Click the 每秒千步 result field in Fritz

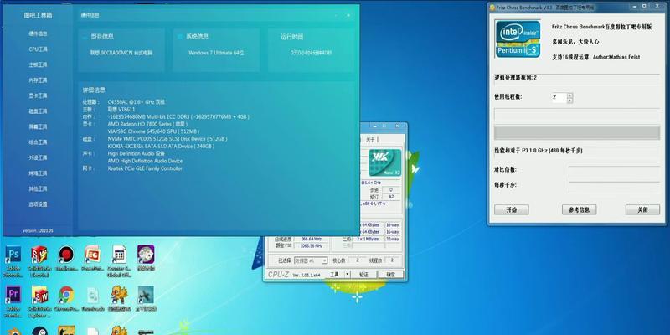[615, 187]
